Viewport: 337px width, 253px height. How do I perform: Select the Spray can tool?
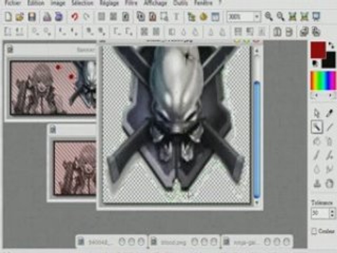click(x=329, y=141)
